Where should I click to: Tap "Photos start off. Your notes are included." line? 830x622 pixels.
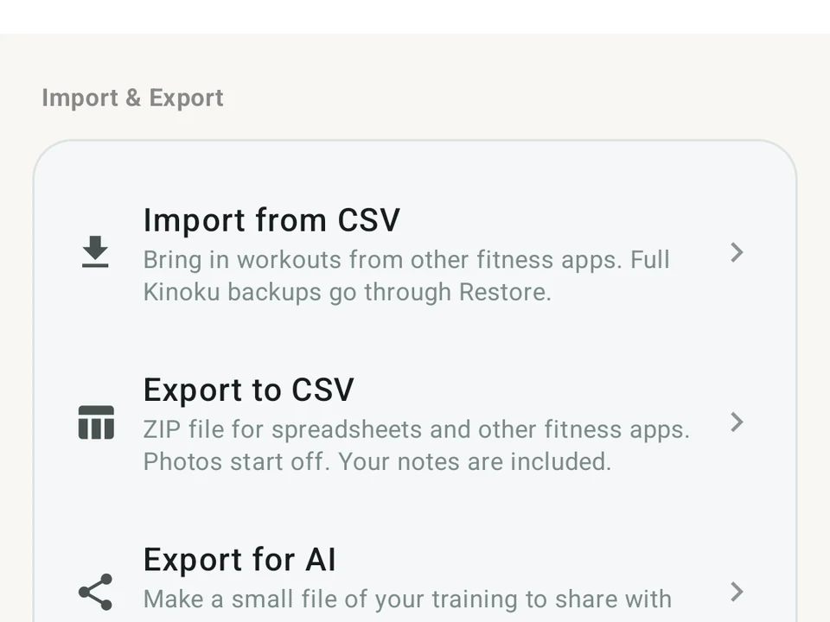pos(378,461)
